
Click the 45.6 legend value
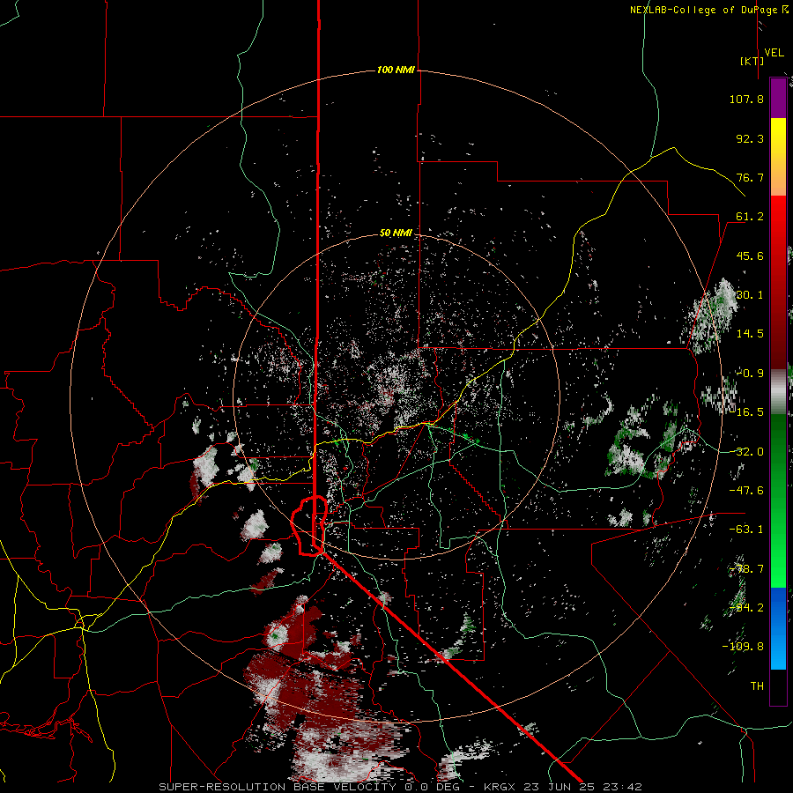click(750, 256)
